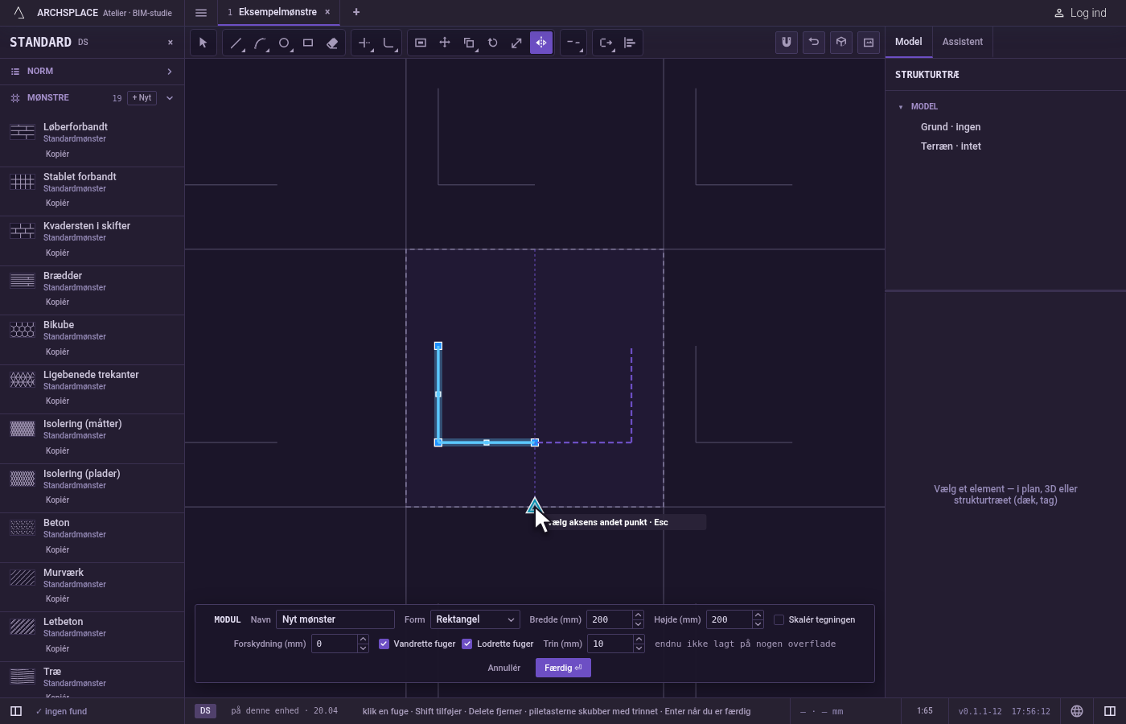
Task: Select the copy/duplicate tool
Action: 469,43
